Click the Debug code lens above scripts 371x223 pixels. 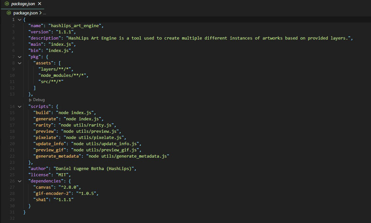pyautogui.click(x=39, y=100)
